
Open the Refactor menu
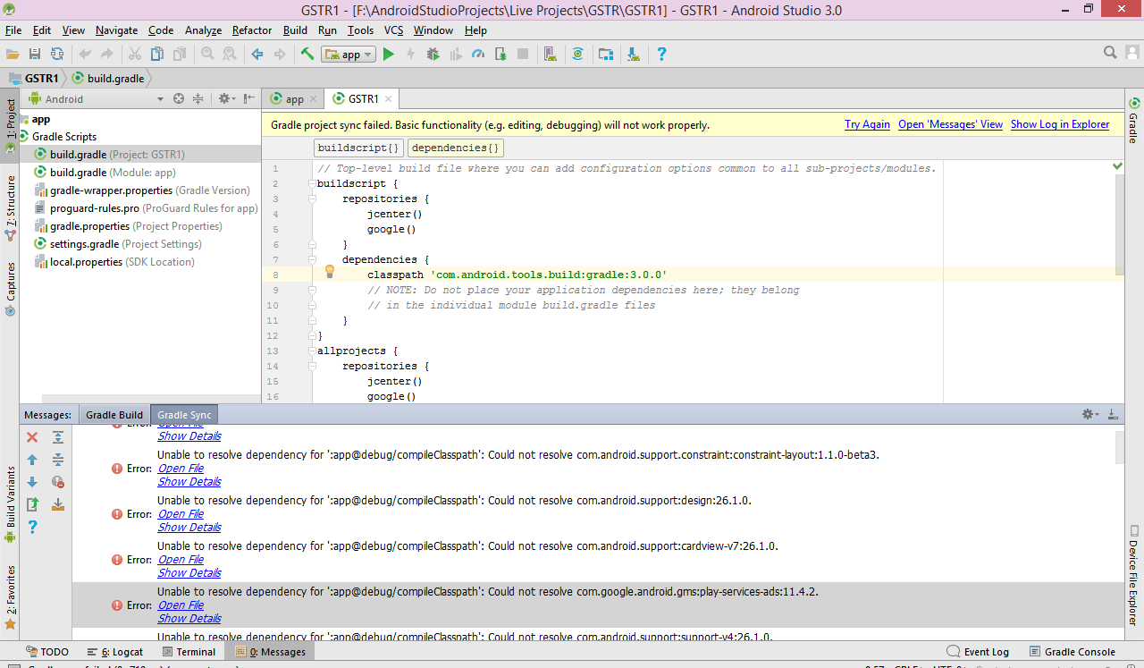[x=251, y=30]
